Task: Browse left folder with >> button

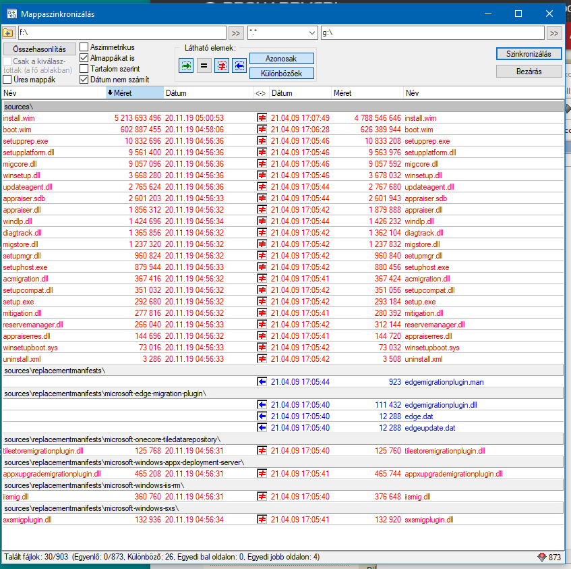Action: [x=236, y=33]
